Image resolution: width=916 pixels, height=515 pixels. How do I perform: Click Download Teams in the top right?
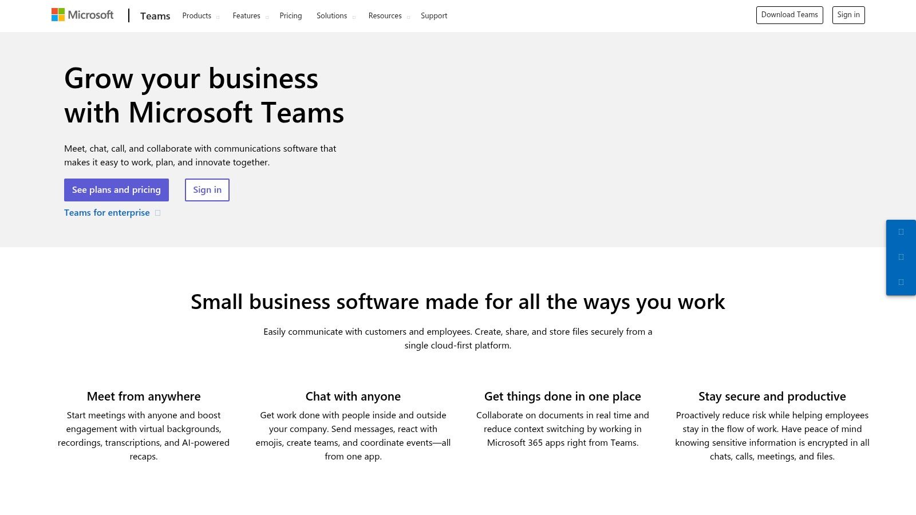click(x=789, y=15)
